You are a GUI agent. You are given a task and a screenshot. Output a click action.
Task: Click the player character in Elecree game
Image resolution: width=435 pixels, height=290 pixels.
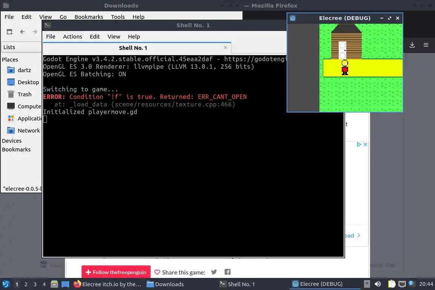pos(345,68)
